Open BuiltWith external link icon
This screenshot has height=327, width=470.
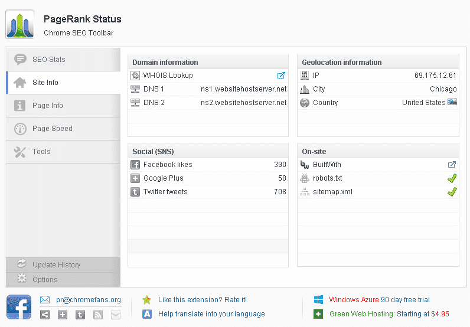pyautogui.click(x=452, y=164)
